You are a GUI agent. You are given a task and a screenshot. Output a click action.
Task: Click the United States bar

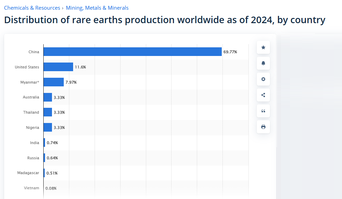pyautogui.click(x=58, y=67)
